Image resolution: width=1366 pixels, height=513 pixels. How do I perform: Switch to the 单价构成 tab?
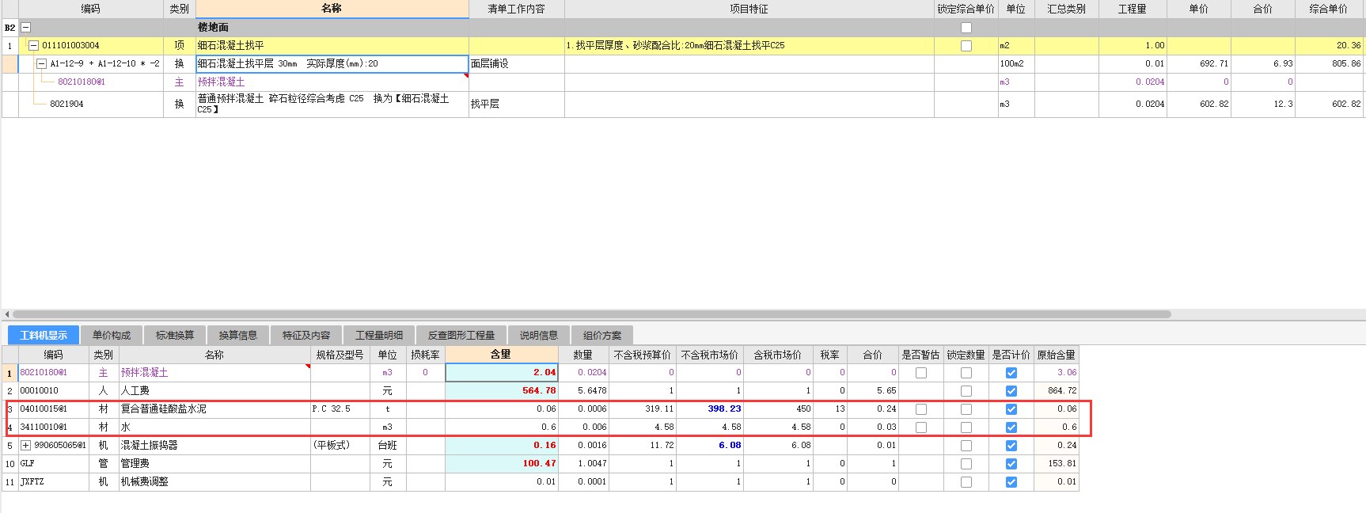pyautogui.click(x=112, y=336)
